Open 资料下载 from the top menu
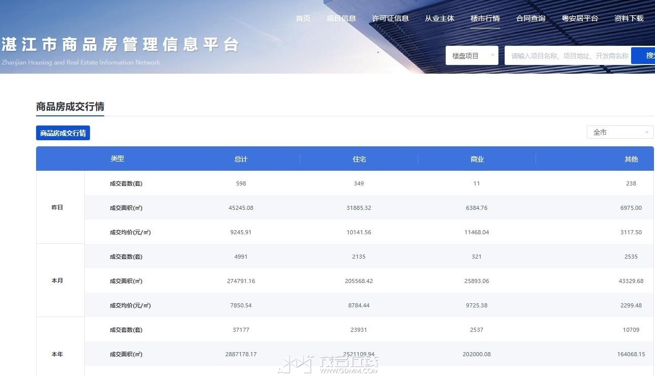655x376 pixels. pyautogui.click(x=629, y=18)
